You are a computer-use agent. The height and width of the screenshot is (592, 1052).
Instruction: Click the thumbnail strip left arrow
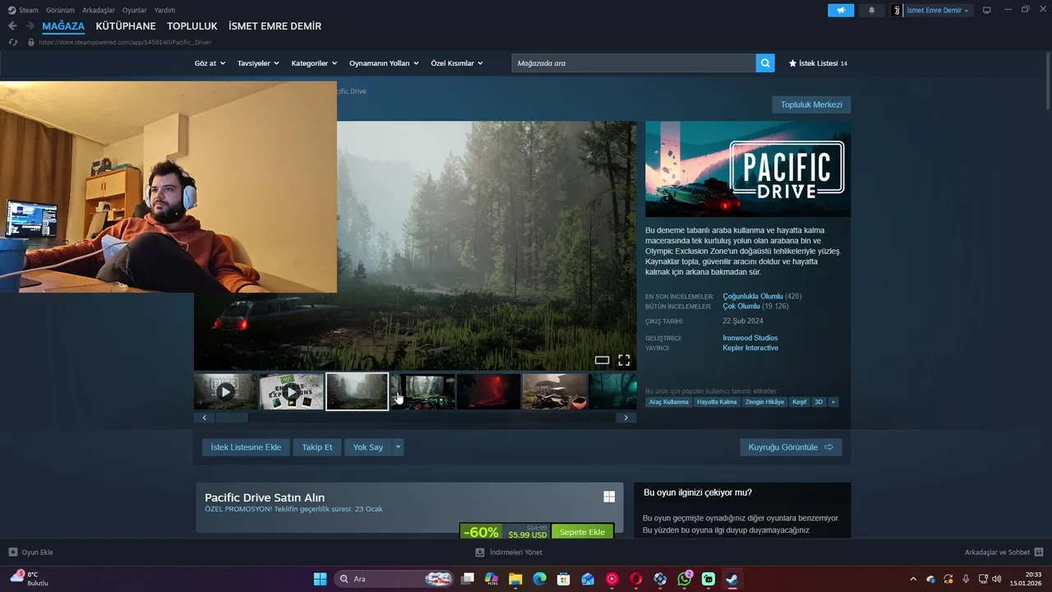pyautogui.click(x=205, y=418)
